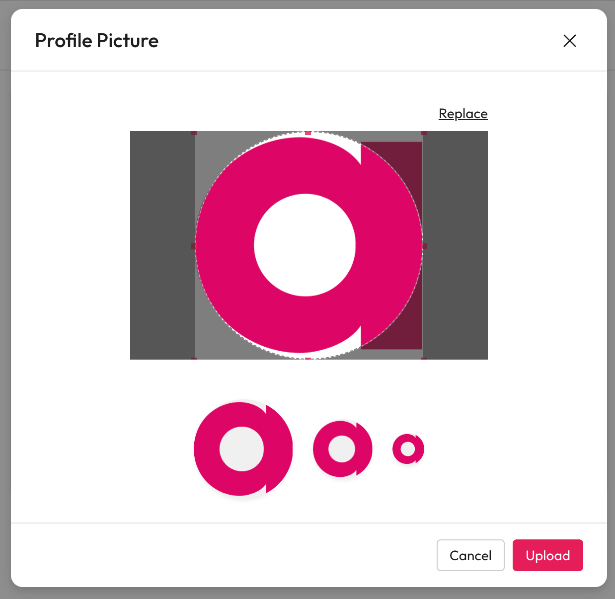
Task: Click the largest circular avatar preview
Action: [x=243, y=449]
